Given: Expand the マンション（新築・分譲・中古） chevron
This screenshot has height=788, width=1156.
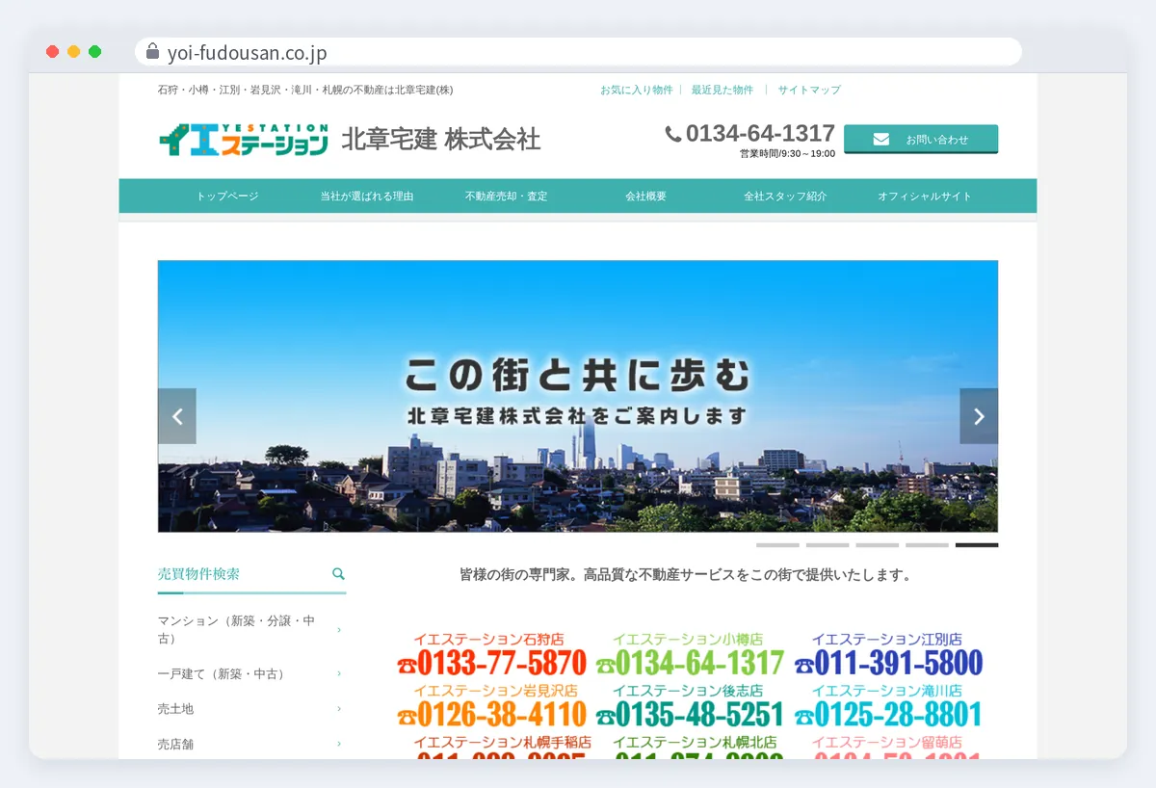Looking at the screenshot, I should tap(339, 630).
